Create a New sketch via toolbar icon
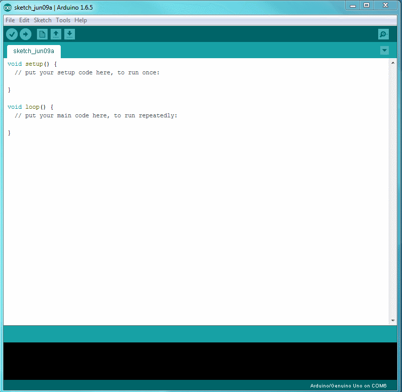Image resolution: width=402 pixels, height=392 pixels. coord(42,34)
